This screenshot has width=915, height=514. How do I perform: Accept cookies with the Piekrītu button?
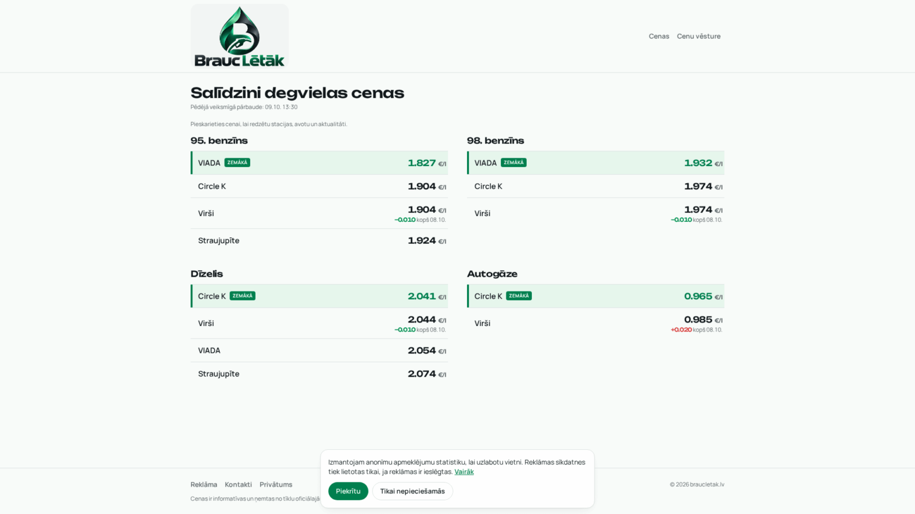coord(348,491)
